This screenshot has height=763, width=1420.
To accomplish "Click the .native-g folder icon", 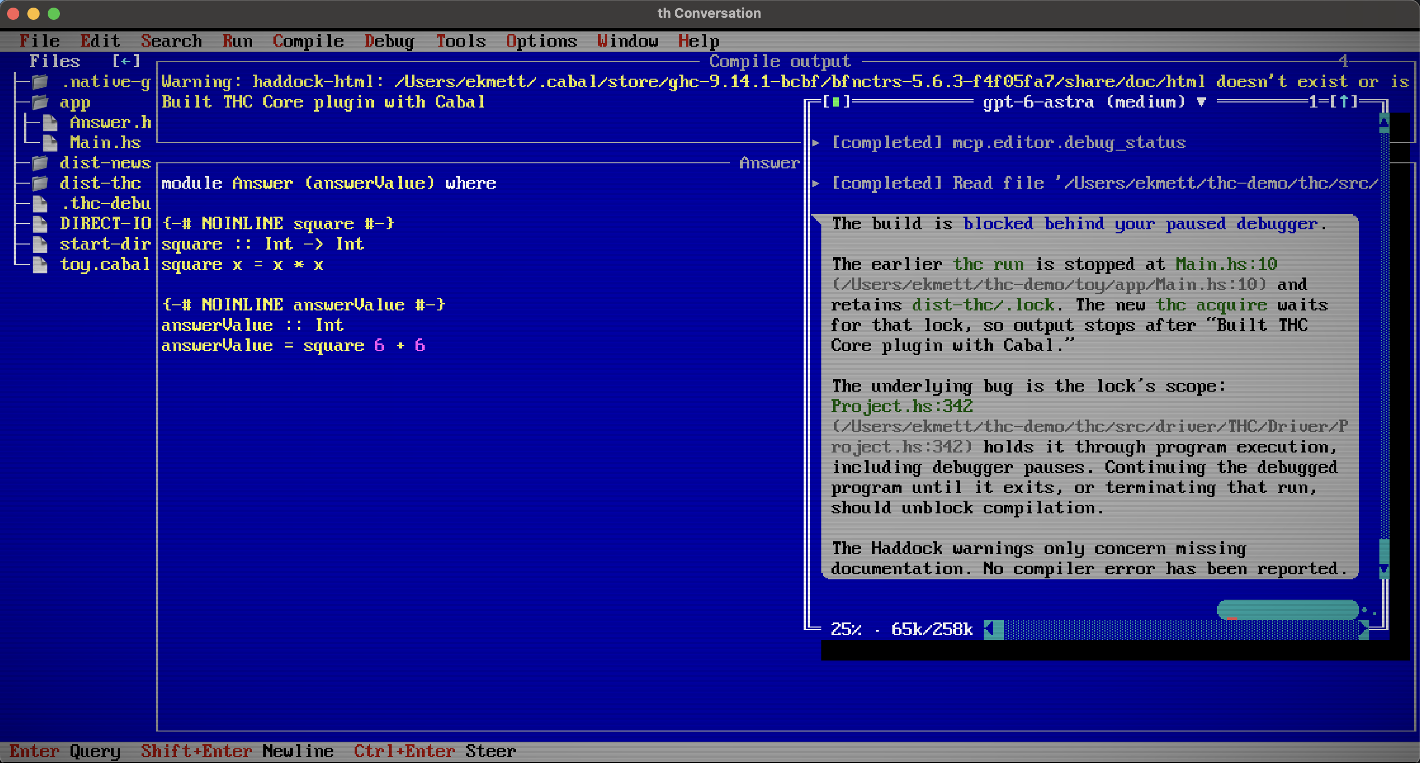I will [40, 82].
